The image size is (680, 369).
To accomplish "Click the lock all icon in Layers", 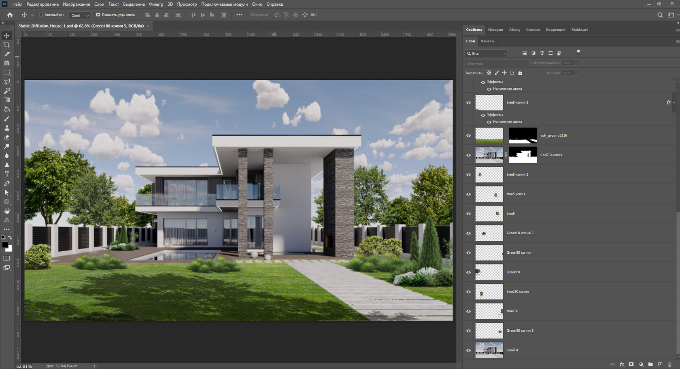I will (x=520, y=73).
